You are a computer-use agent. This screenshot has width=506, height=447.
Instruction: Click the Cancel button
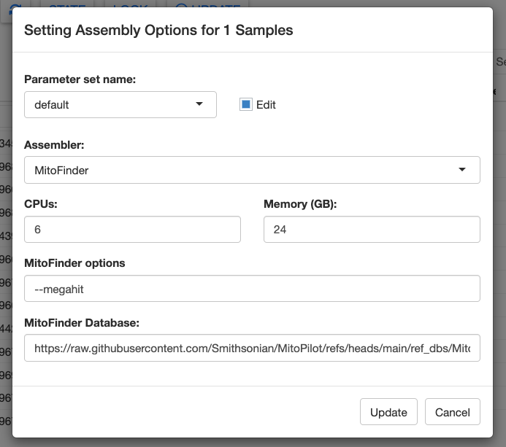[453, 412]
